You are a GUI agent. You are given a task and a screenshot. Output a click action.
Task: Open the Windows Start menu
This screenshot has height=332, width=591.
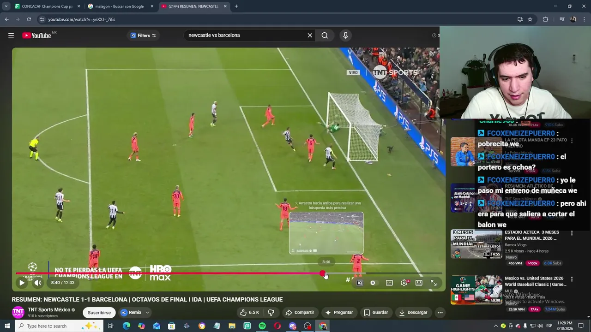(7, 326)
